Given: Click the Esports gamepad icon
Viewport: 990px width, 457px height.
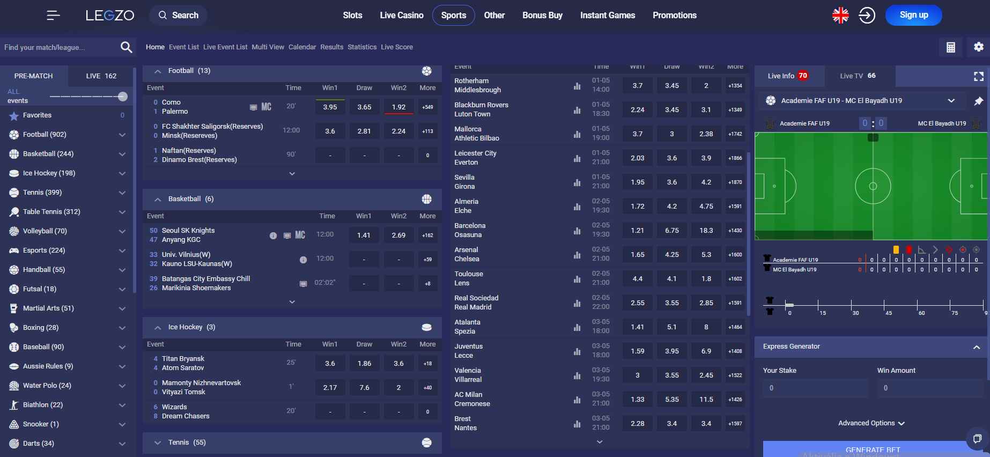Looking at the screenshot, I should click(x=14, y=250).
